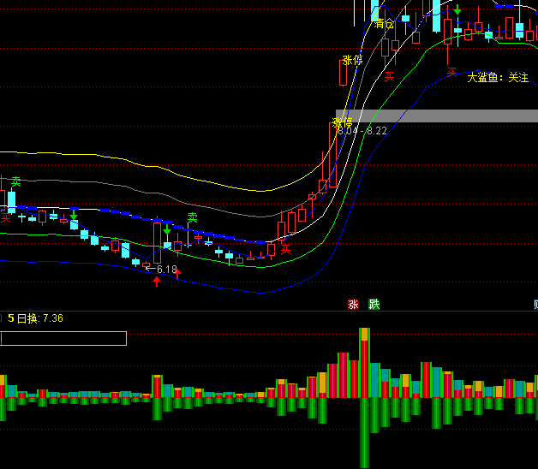This screenshot has height=469, width=538.
Task: Click the red 买 signal at top right
Action: (451, 72)
